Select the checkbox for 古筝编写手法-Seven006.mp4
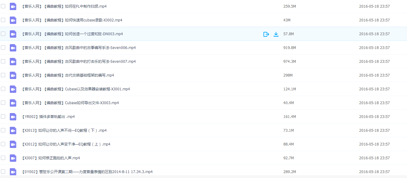 click(x=3, y=47)
